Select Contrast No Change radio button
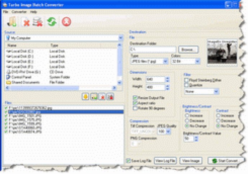 (218, 126)
